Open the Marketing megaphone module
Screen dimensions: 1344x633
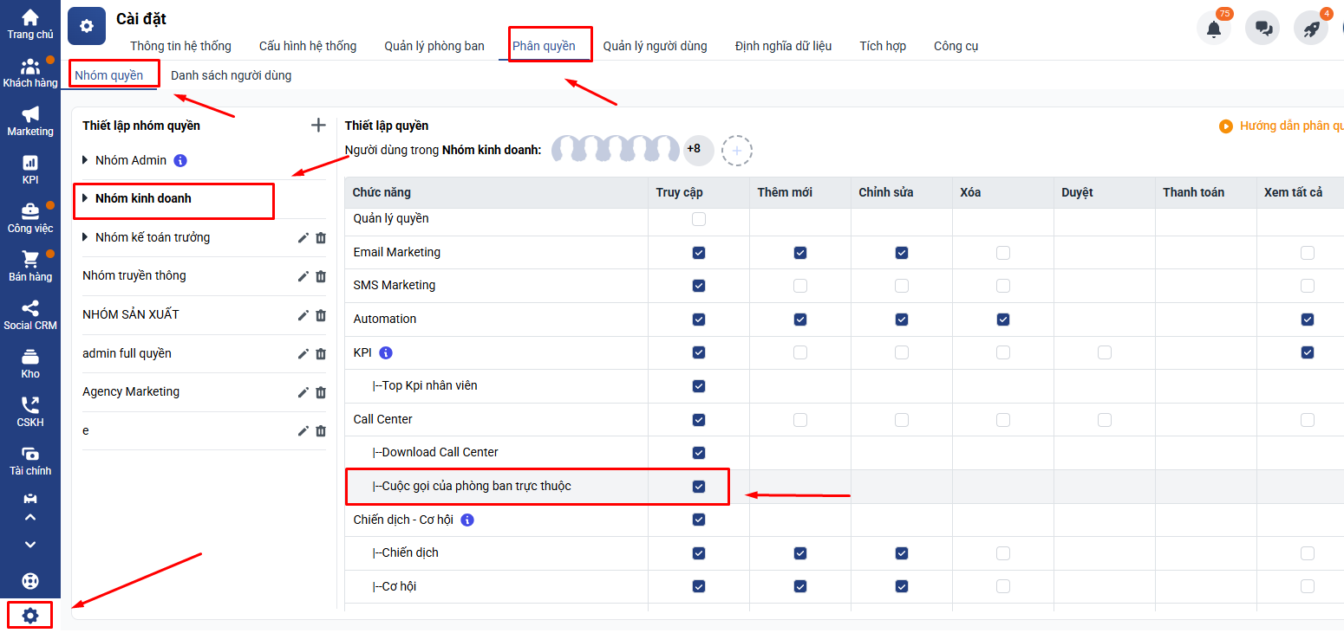(x=30, y=121)
